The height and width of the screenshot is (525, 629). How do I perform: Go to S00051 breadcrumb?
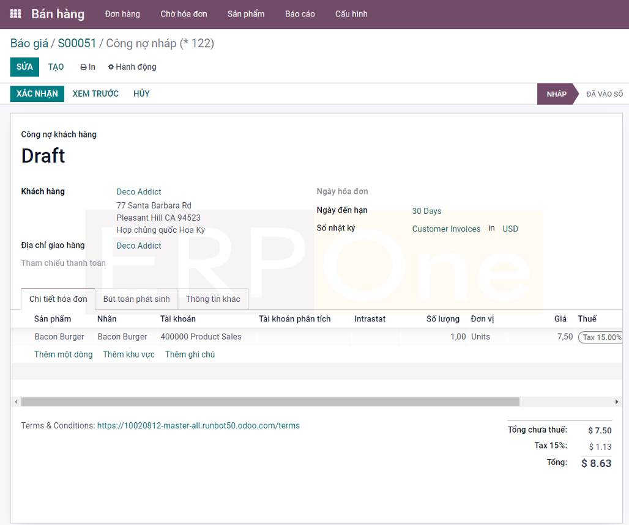pyautogui.click(x=76, y=43)
